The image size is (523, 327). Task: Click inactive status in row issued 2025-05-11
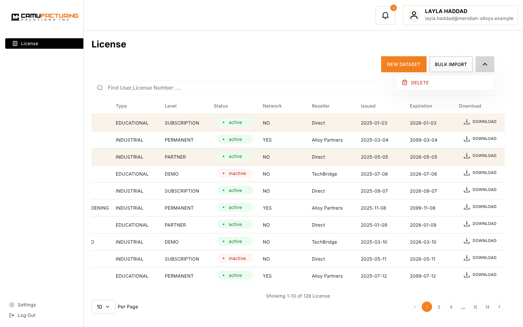pos(235,258)
